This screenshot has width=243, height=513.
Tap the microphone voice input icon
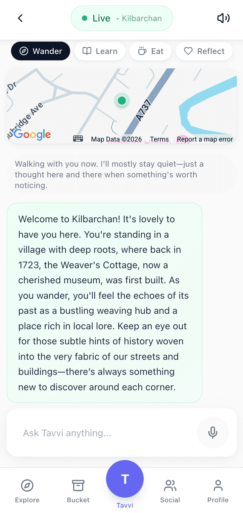(x=212, y=433)
